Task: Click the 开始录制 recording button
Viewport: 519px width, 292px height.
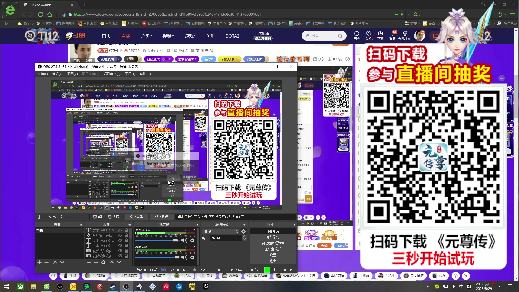Action: (x=272, y=237)
